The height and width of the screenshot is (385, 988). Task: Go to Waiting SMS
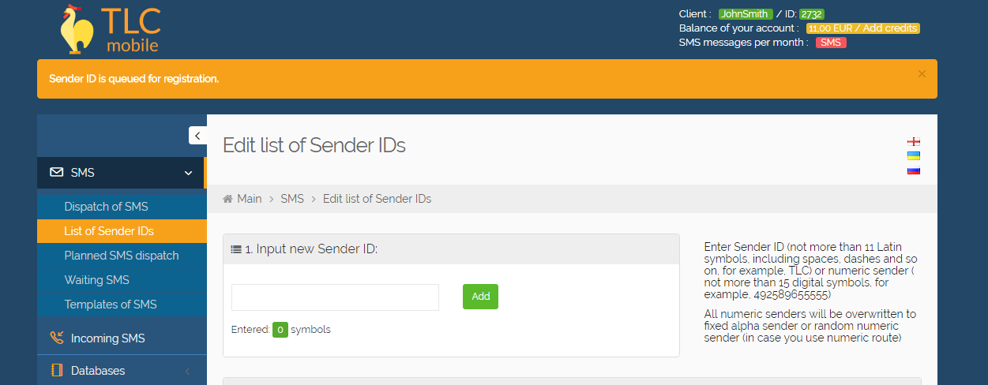tap(122, 280)
